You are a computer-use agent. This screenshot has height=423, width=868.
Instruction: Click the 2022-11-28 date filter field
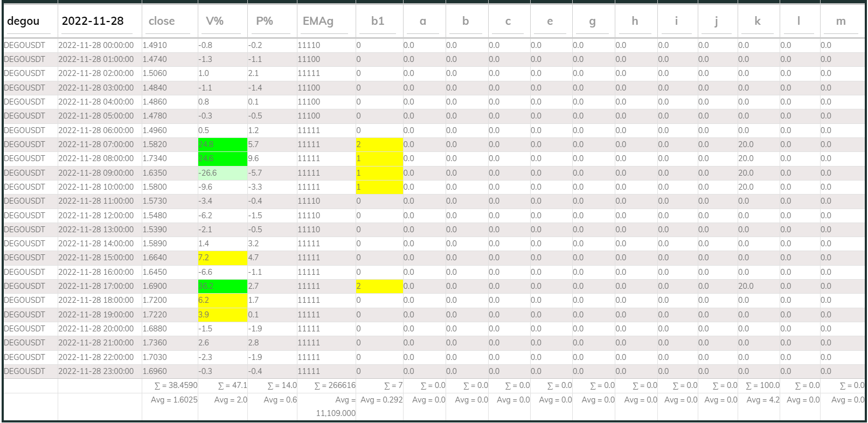(99, 22)
